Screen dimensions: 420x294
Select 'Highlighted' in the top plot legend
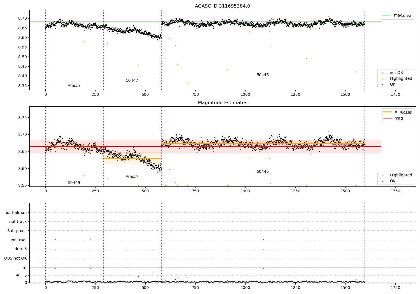click(401, 79)
